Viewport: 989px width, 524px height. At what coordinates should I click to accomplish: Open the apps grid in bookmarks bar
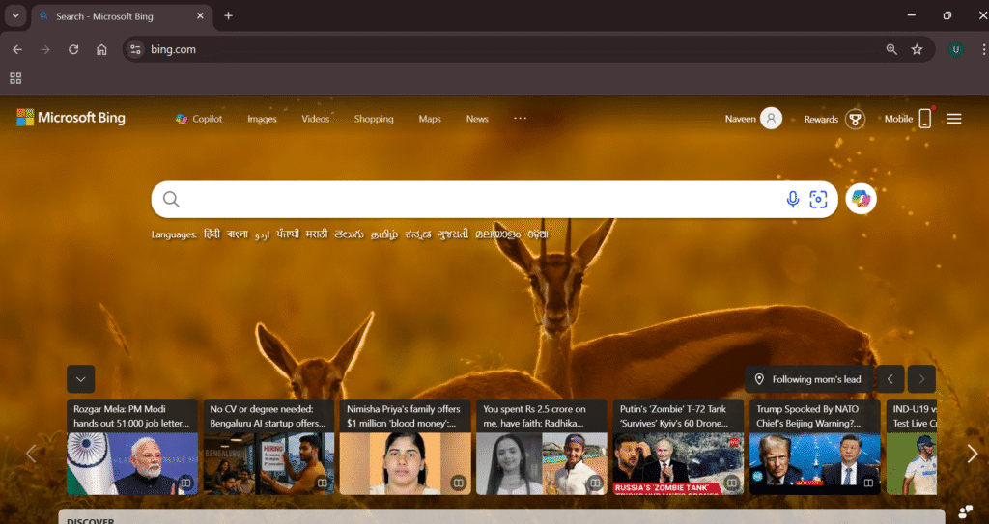[x=15, y=78]
